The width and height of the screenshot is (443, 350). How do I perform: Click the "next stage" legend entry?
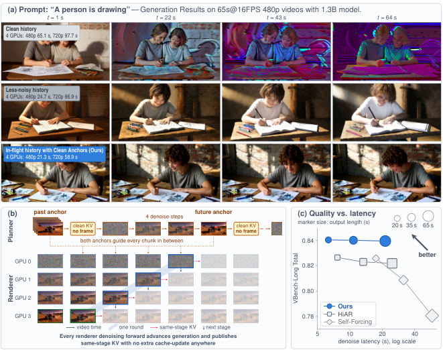216,327
